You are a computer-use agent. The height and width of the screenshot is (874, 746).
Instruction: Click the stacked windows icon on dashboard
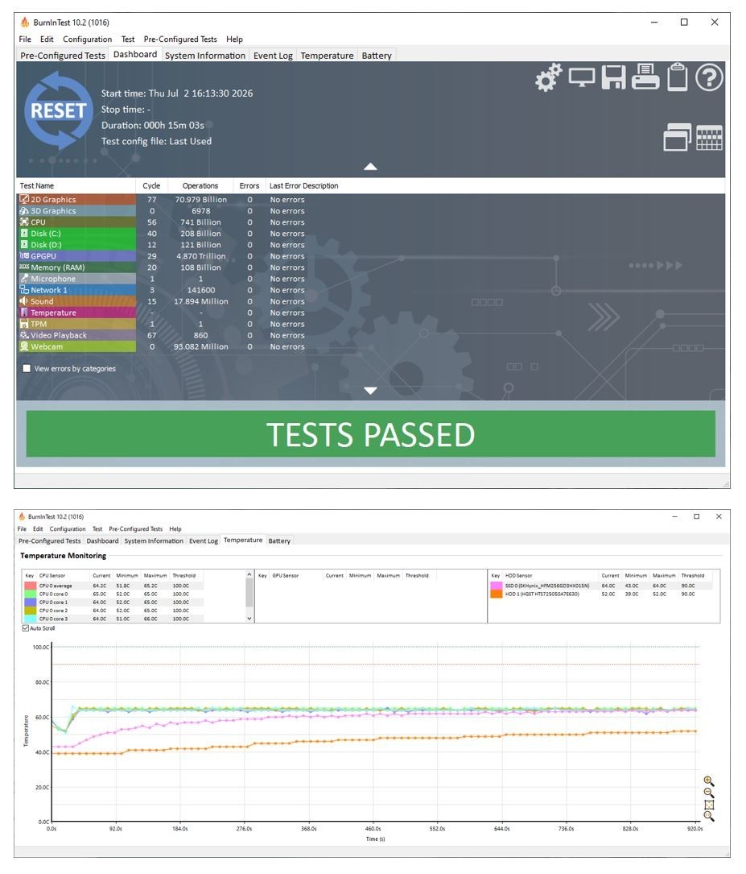[x=677, y=137]
